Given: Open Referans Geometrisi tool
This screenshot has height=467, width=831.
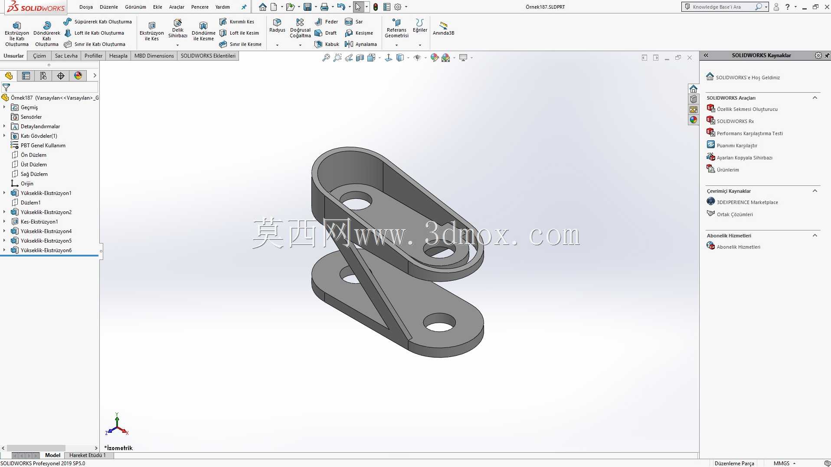Looking at the screenshot, I should point(396,29).
